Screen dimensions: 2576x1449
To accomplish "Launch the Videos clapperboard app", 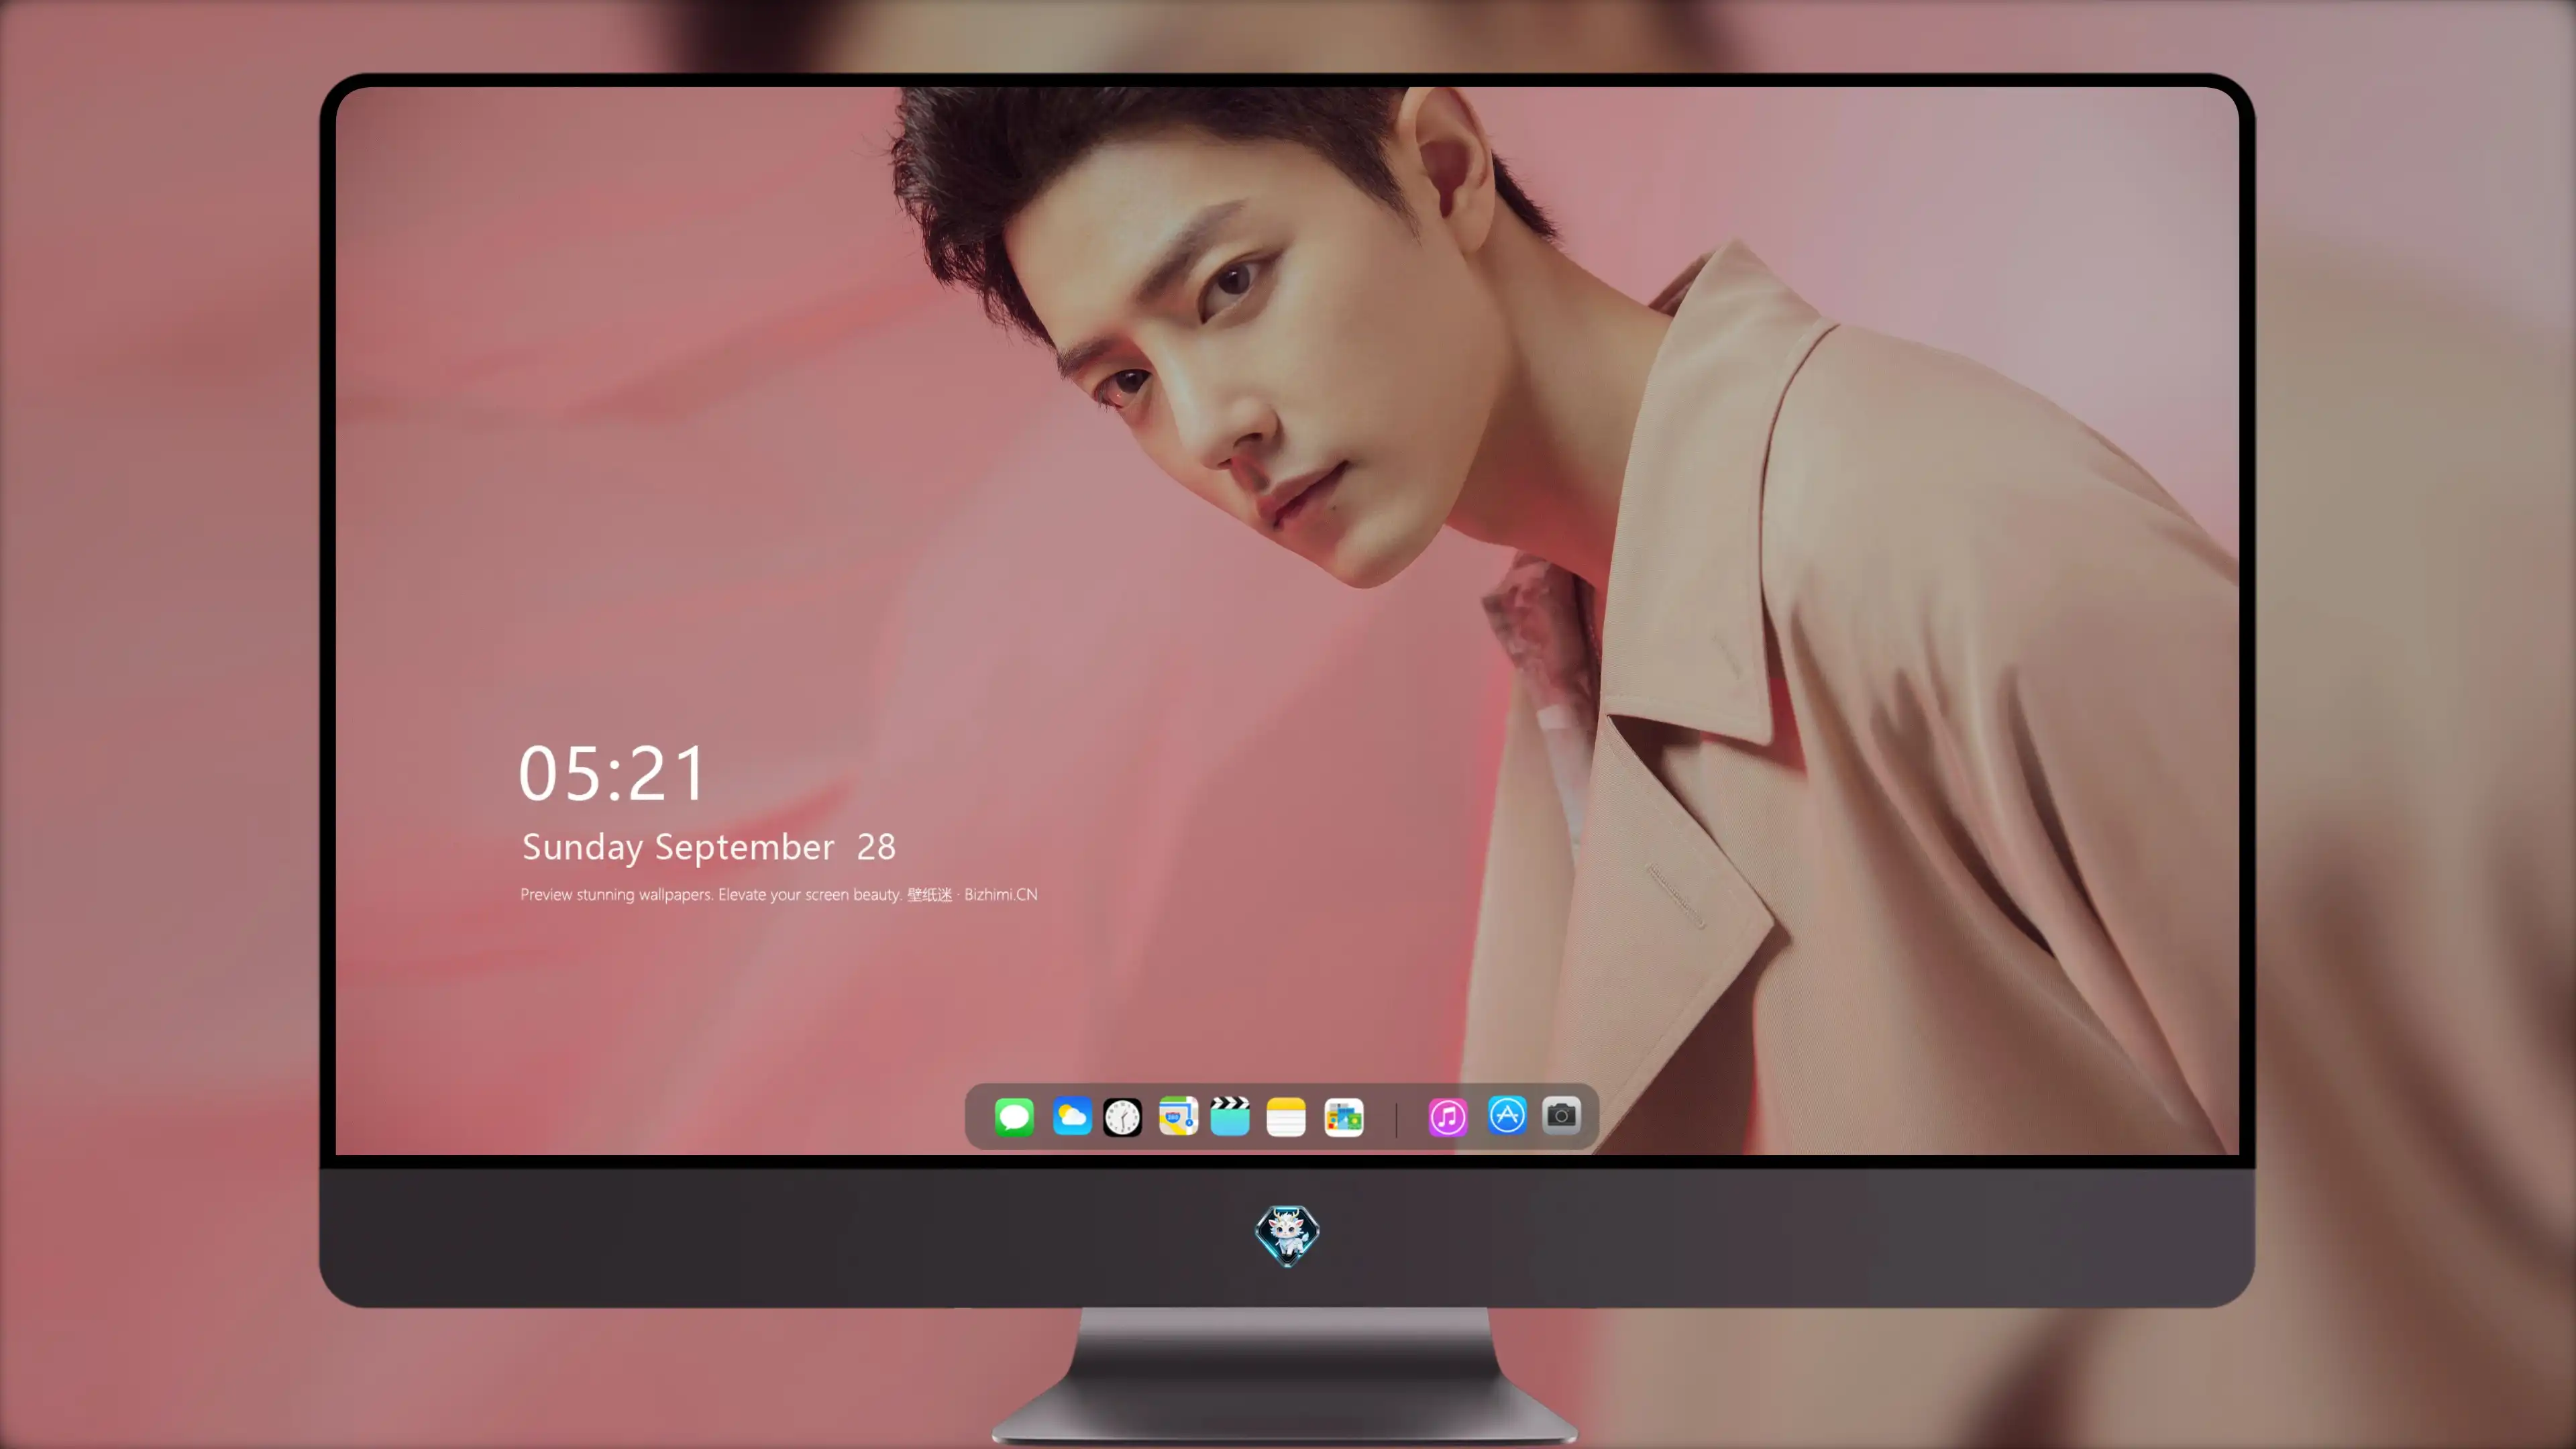I will [x=1230, y=1116].
